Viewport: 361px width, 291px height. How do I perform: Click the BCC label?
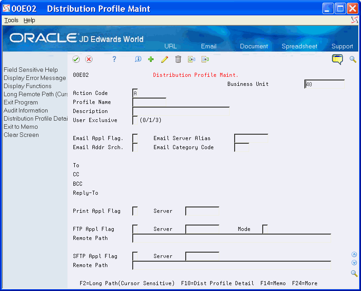pyautogui.click(x=77, y=184)
